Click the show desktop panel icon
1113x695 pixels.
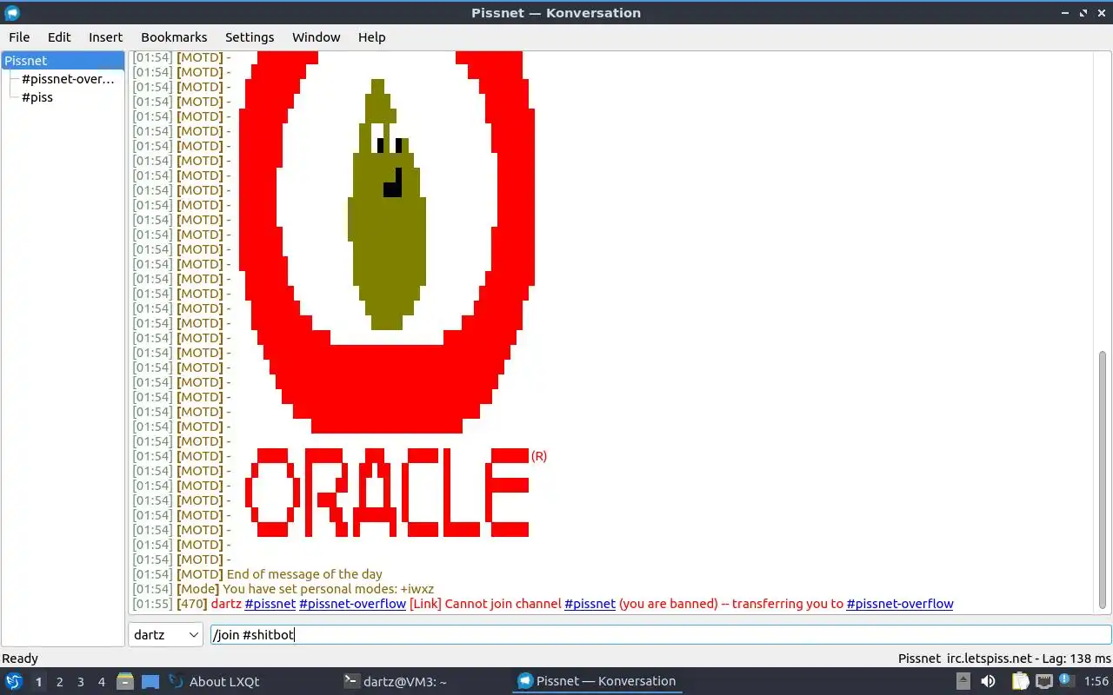(150, 681)
